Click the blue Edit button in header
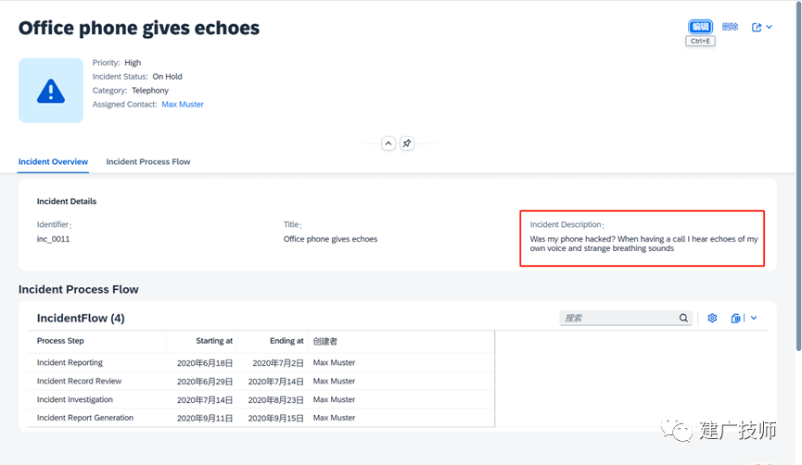 click(700, 27)
